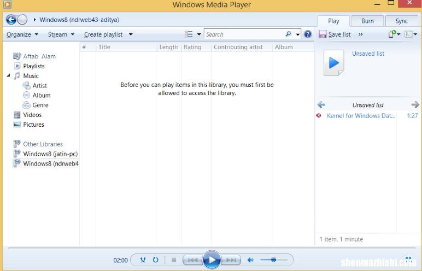Click the search magnifier icon

point(288,34)
